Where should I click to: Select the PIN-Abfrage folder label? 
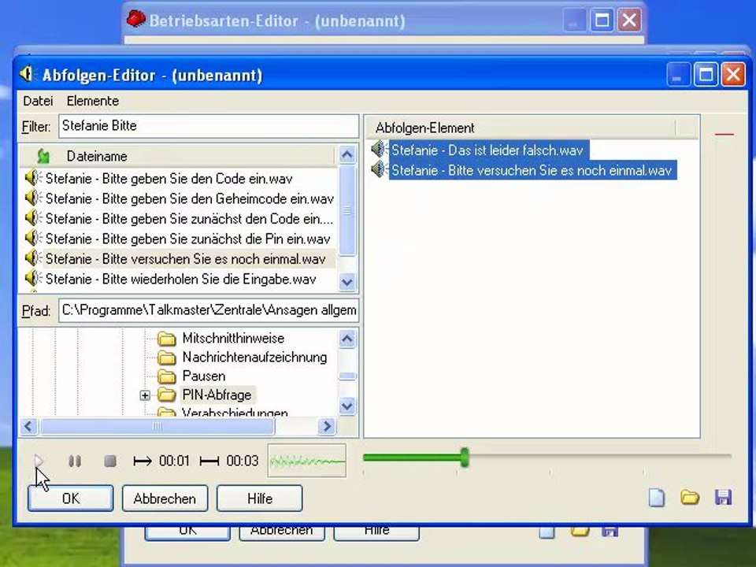point(217,395)
